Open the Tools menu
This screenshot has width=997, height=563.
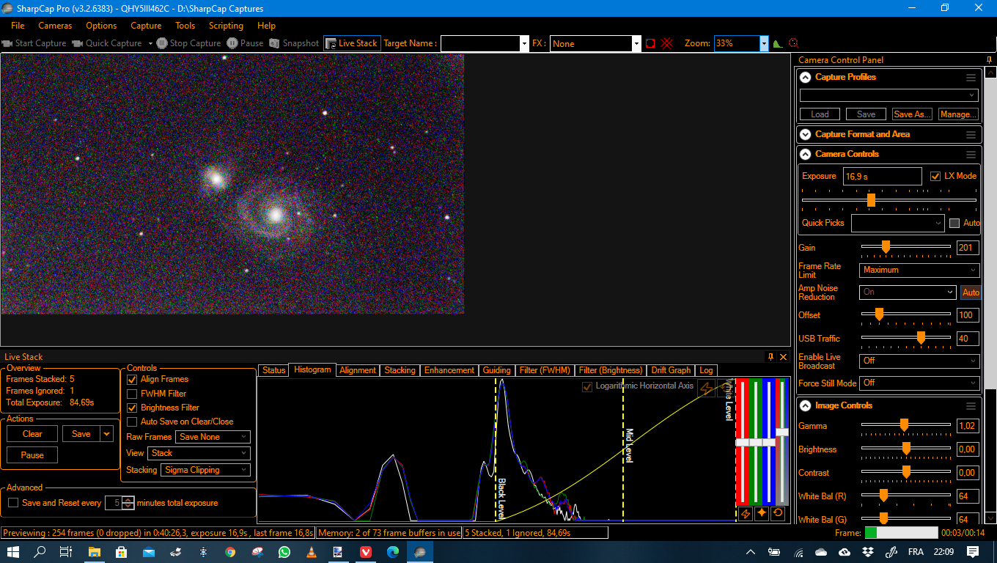[185, 26]
